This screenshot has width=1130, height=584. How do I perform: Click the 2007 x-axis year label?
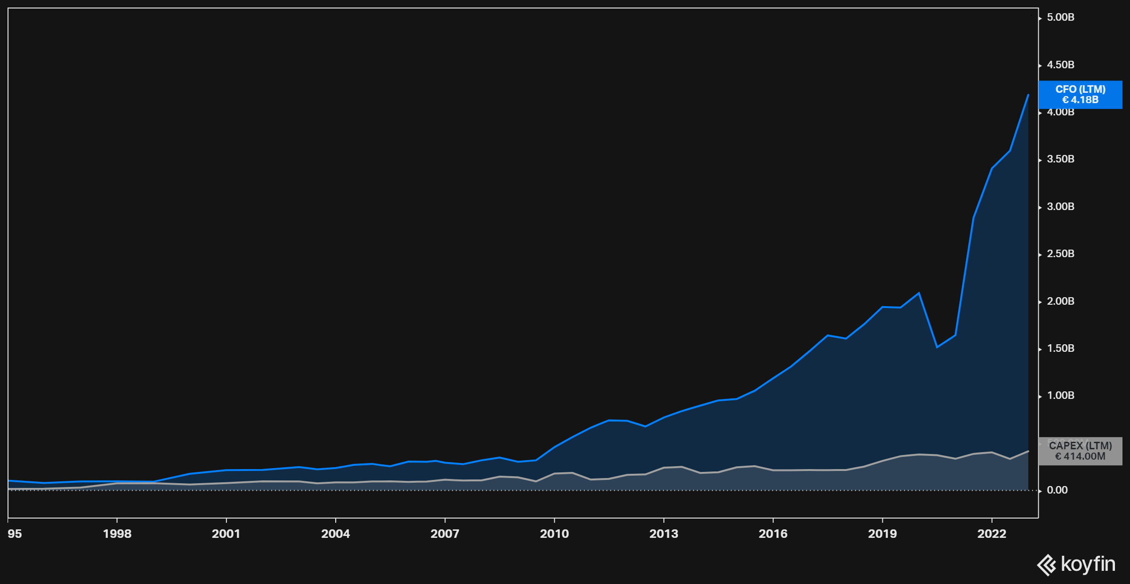pyautogui.click(x=445, y=534)
